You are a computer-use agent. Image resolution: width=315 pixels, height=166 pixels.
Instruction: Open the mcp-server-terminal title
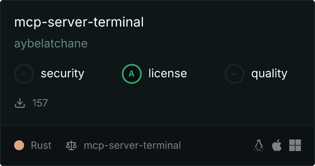point(79,22)
